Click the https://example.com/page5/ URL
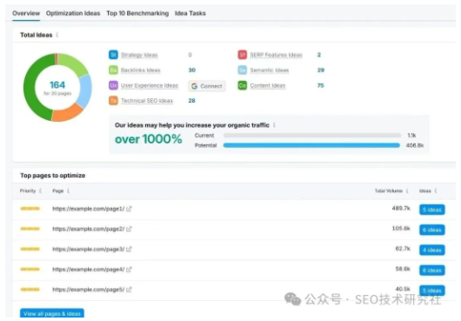This screenshot has height=321, width=461. pos(88,290)
